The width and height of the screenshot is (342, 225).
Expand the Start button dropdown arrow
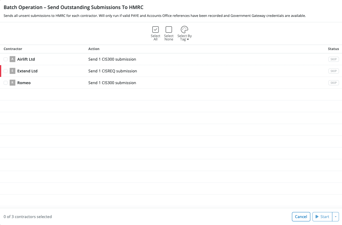pos(336,217)
